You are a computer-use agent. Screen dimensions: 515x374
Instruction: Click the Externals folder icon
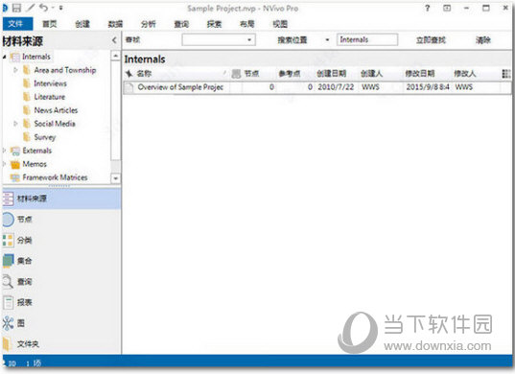click(x=15, y=151)
